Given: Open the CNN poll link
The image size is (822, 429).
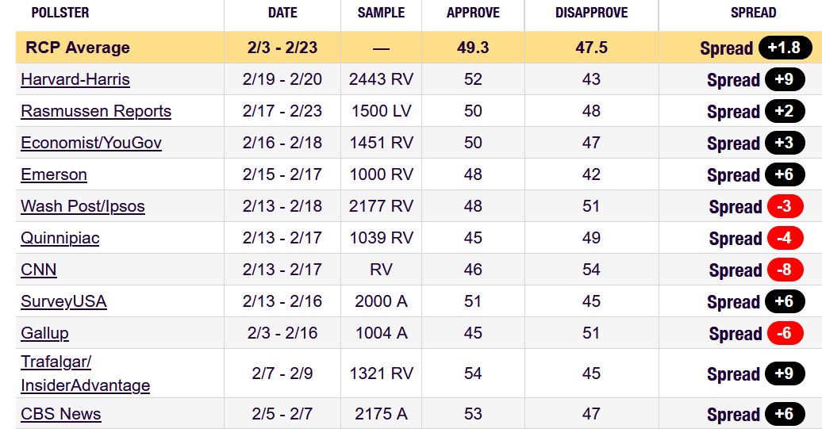Looking at the screenshot, I should pos(38,270).
